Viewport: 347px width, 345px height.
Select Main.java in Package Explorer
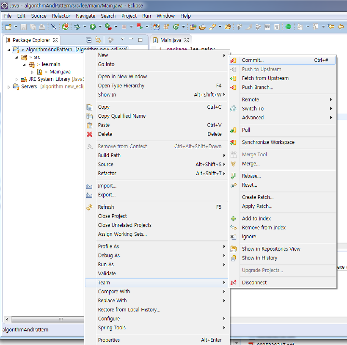pyautogui.click(x=60, y=72)
